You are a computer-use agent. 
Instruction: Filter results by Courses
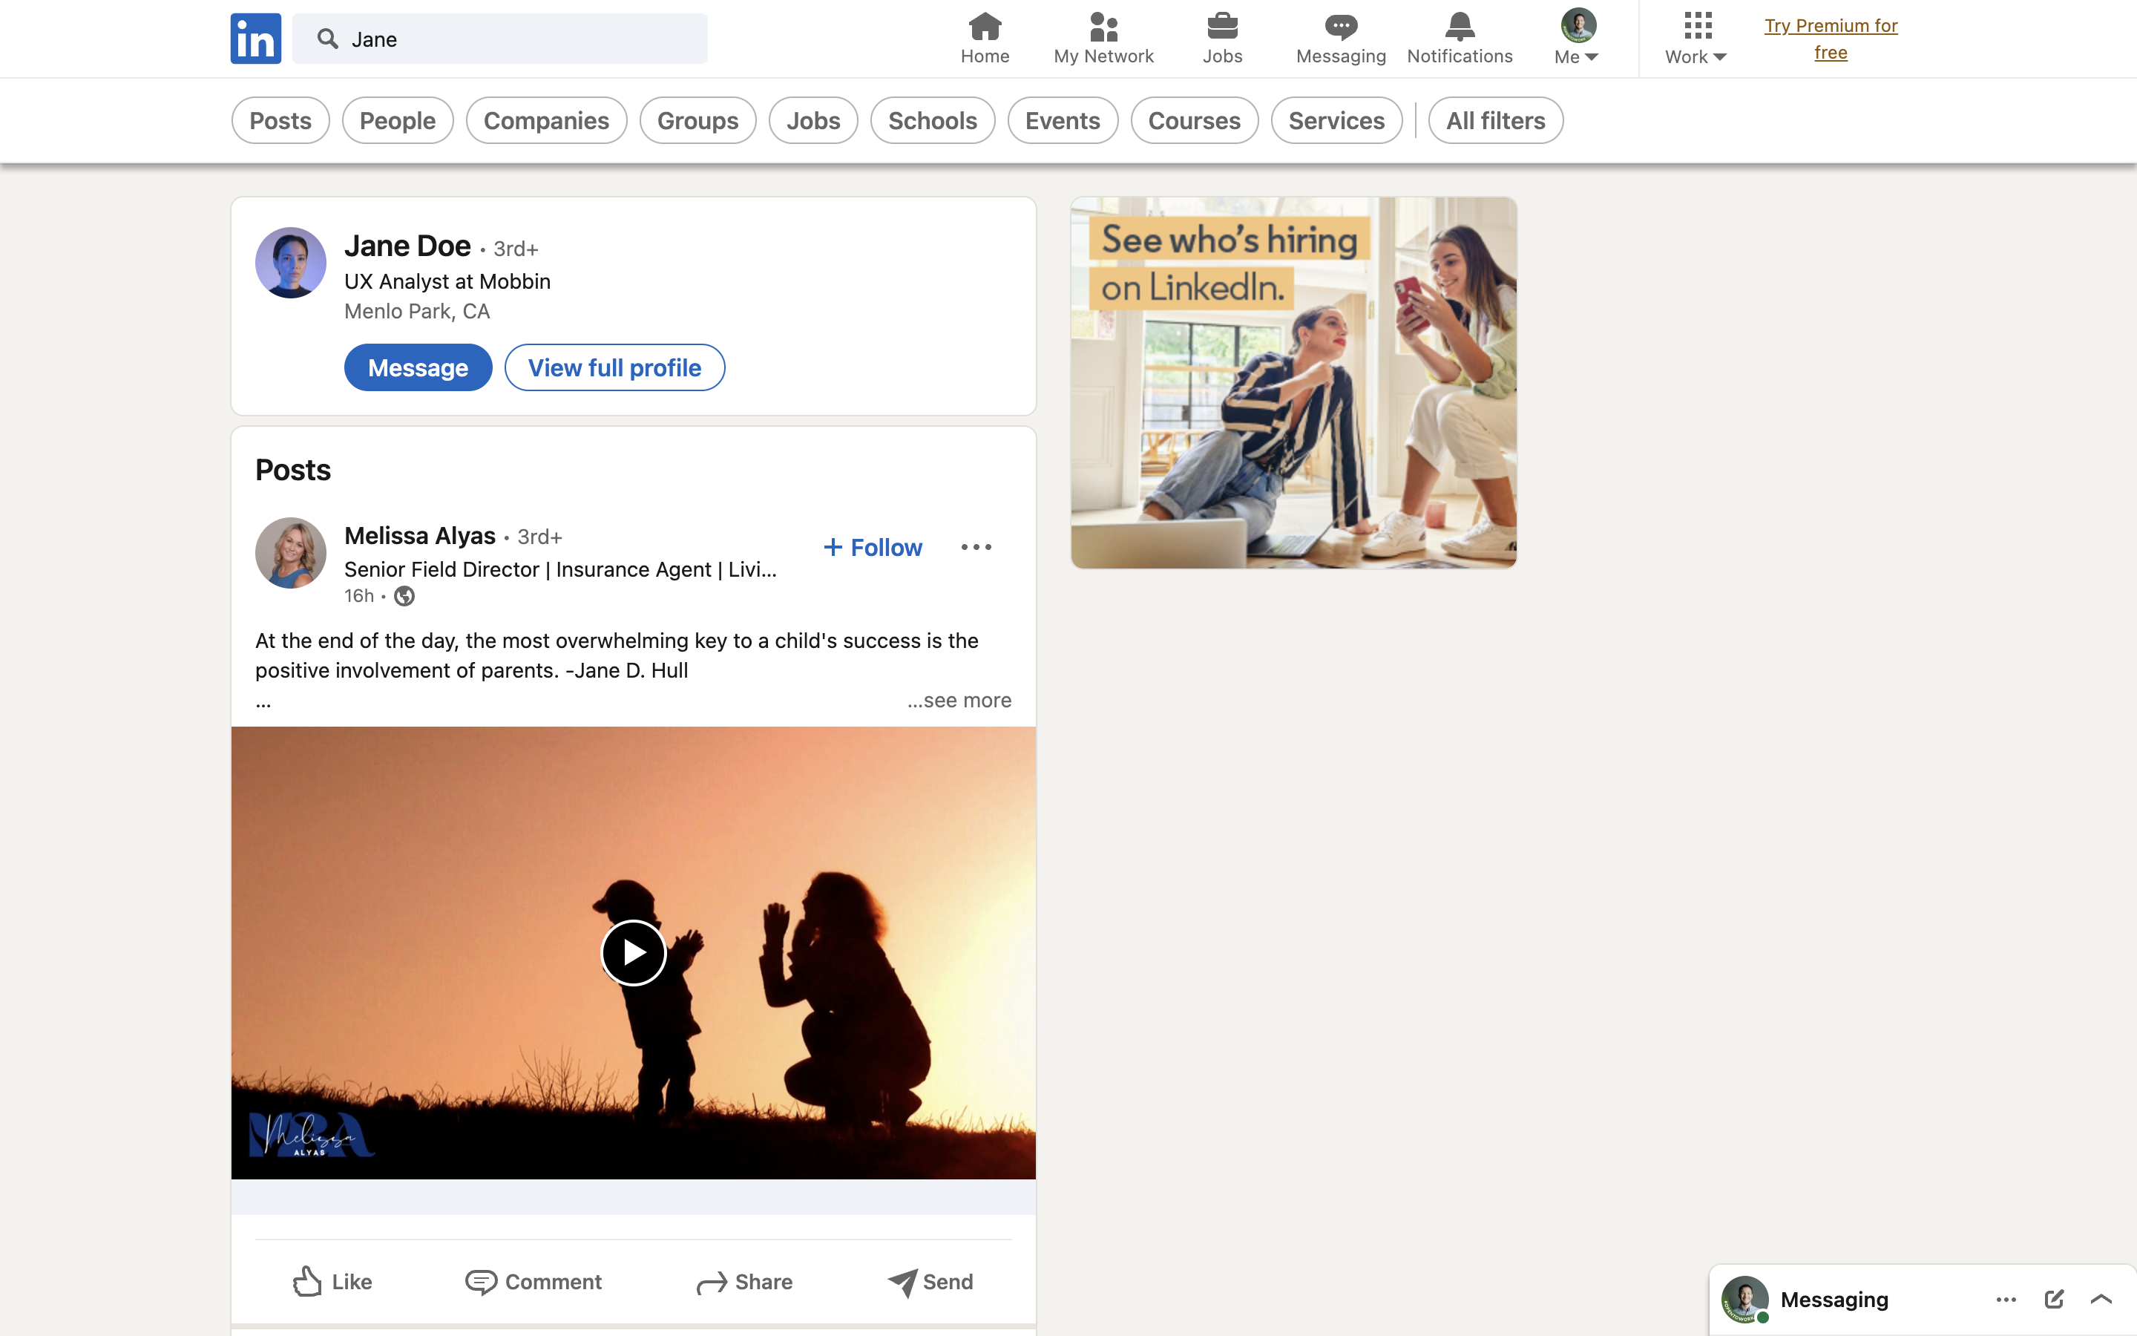(x=1194, y=120)
